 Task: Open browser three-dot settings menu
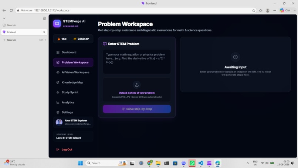pyautogui.click(x=275, y=10)
